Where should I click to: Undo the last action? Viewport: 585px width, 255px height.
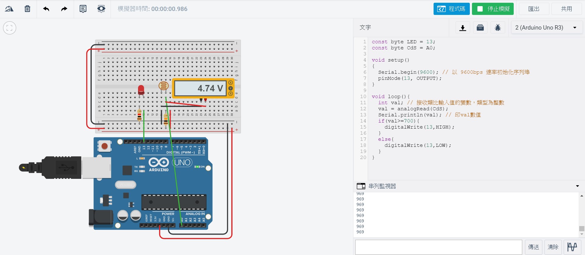(x=46, y=9)
